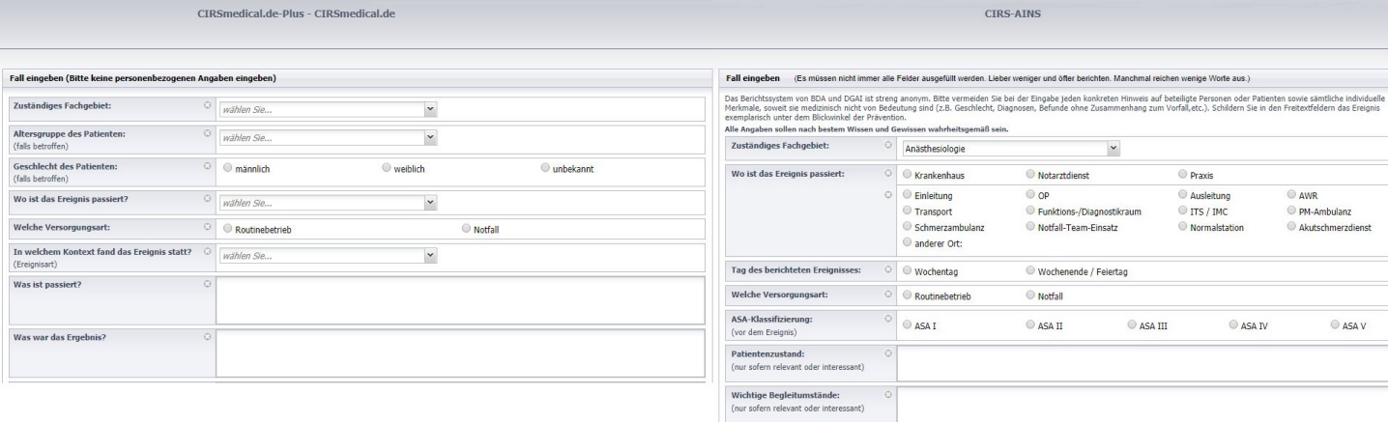Focus the Patientenzustand text field
1388x422 pixels.
click(x=1141, y=364)
